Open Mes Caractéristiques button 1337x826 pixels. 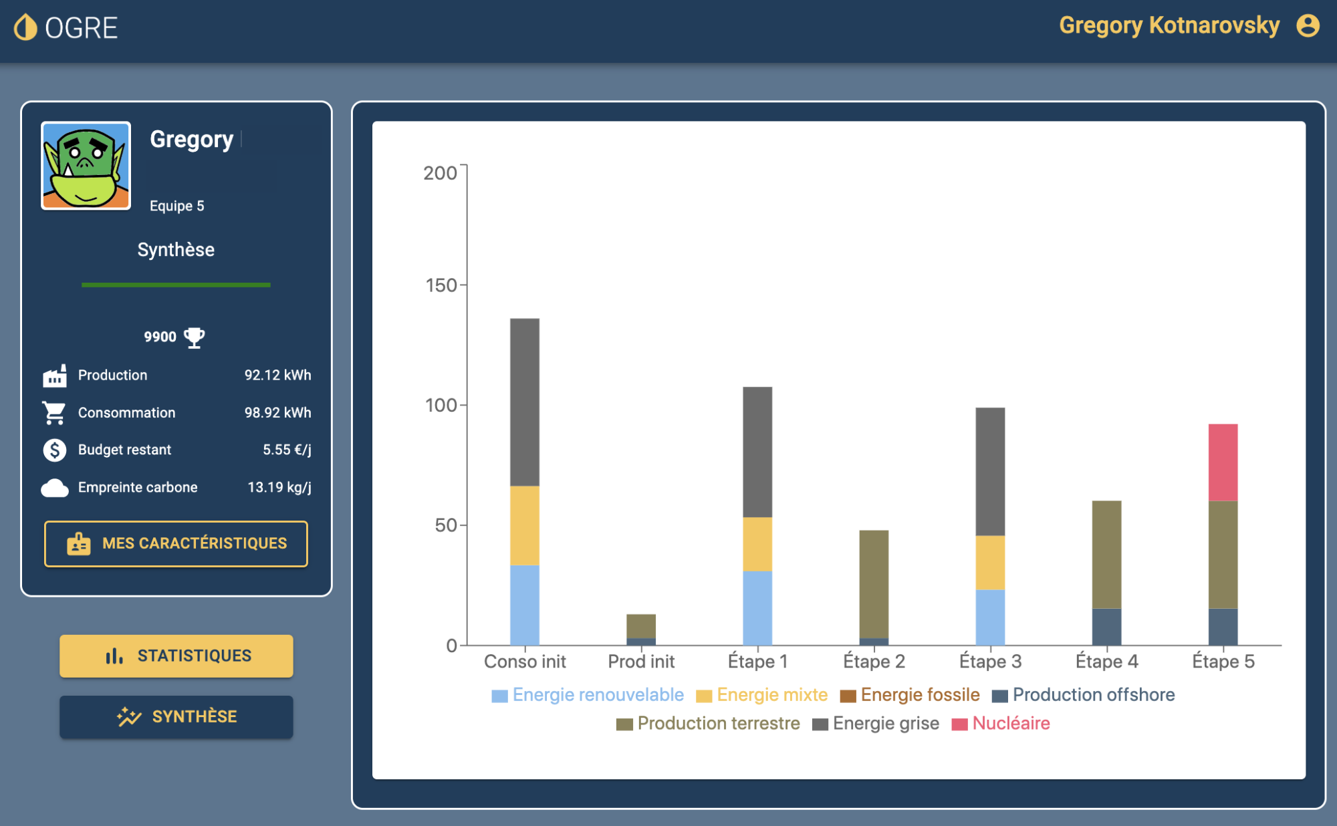(176, 544)
